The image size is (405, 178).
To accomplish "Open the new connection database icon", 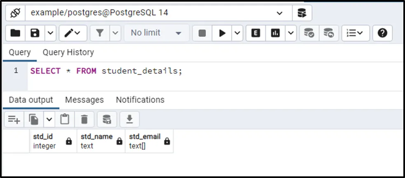I will pyautogui.click(x=302, y=13).
